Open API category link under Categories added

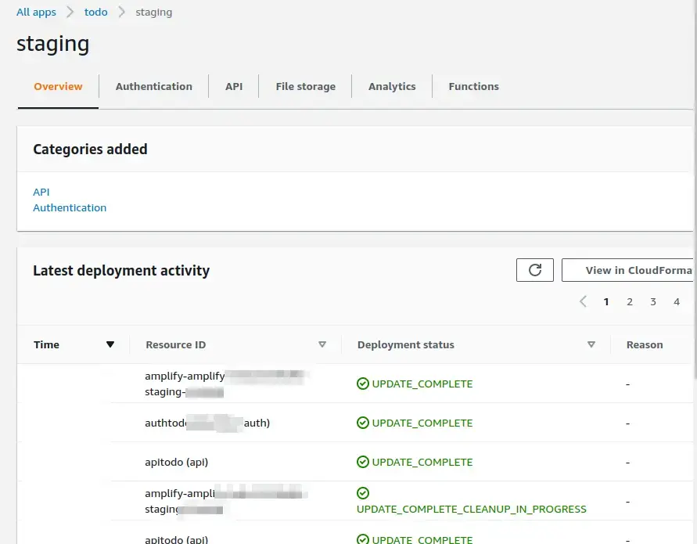(41, 192)
